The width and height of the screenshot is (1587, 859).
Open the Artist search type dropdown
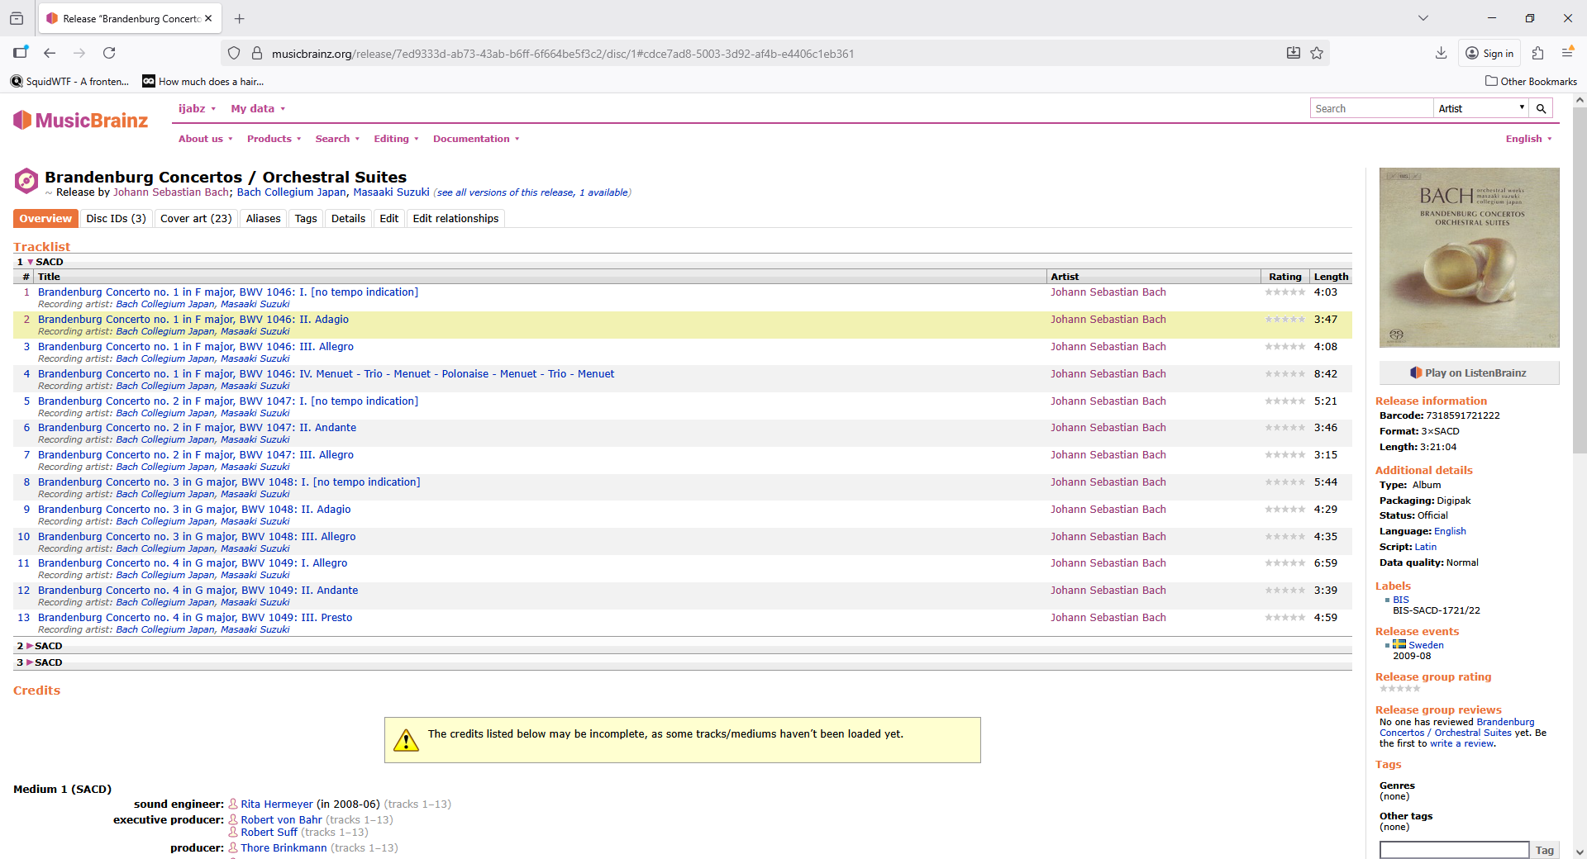1480,108
